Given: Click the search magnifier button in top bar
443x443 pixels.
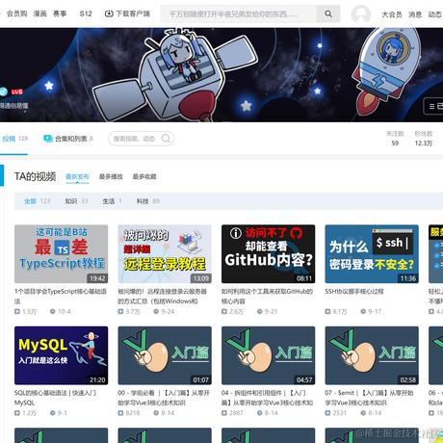Looking at the screenshot, I should pyautogui.click(x=328, y=13).
